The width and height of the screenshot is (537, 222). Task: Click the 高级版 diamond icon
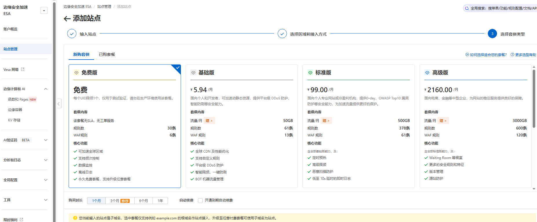click(427, 73)
